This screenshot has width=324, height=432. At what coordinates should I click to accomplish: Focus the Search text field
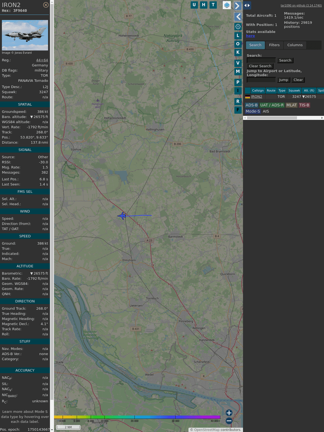tap(261, 60)
